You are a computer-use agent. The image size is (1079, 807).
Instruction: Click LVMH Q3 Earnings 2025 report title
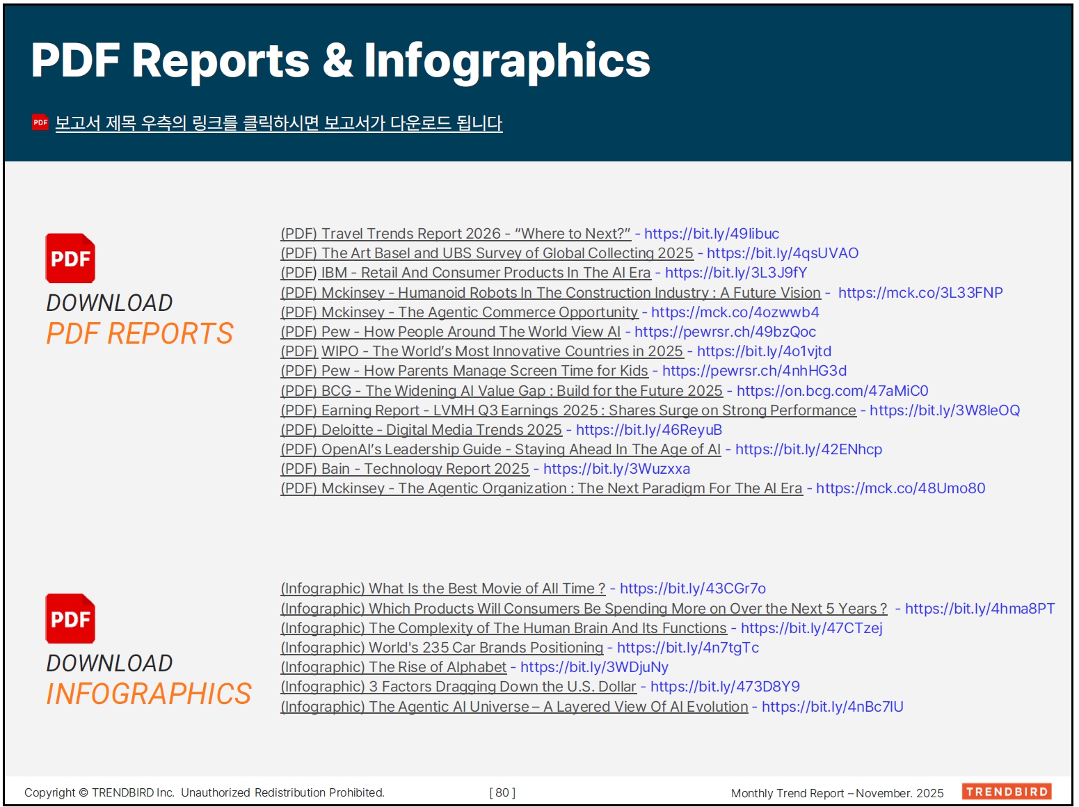point(568,410)
